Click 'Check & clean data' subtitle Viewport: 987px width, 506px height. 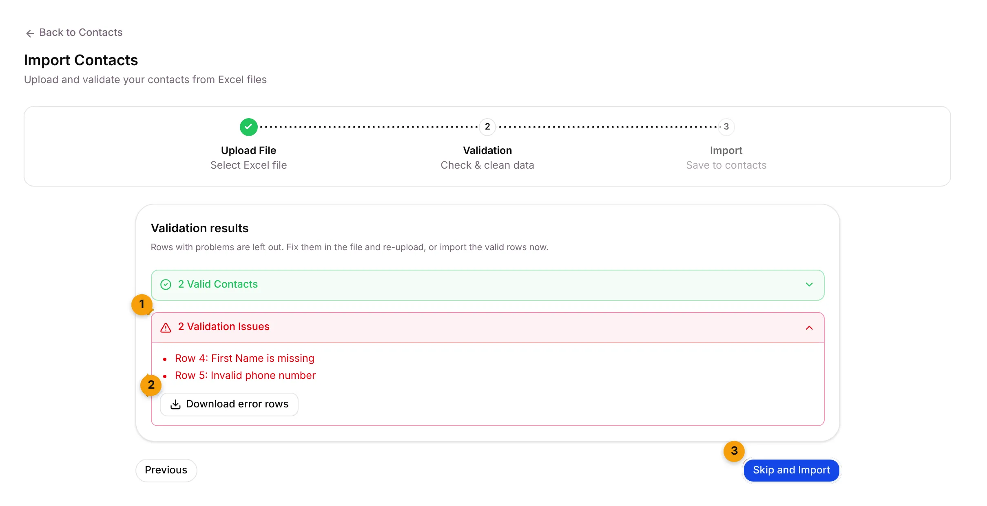click(487, 165)
